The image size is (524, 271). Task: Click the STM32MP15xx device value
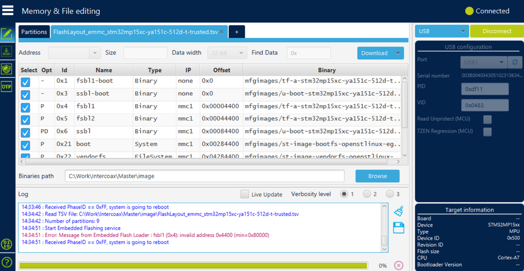[504, 225]
